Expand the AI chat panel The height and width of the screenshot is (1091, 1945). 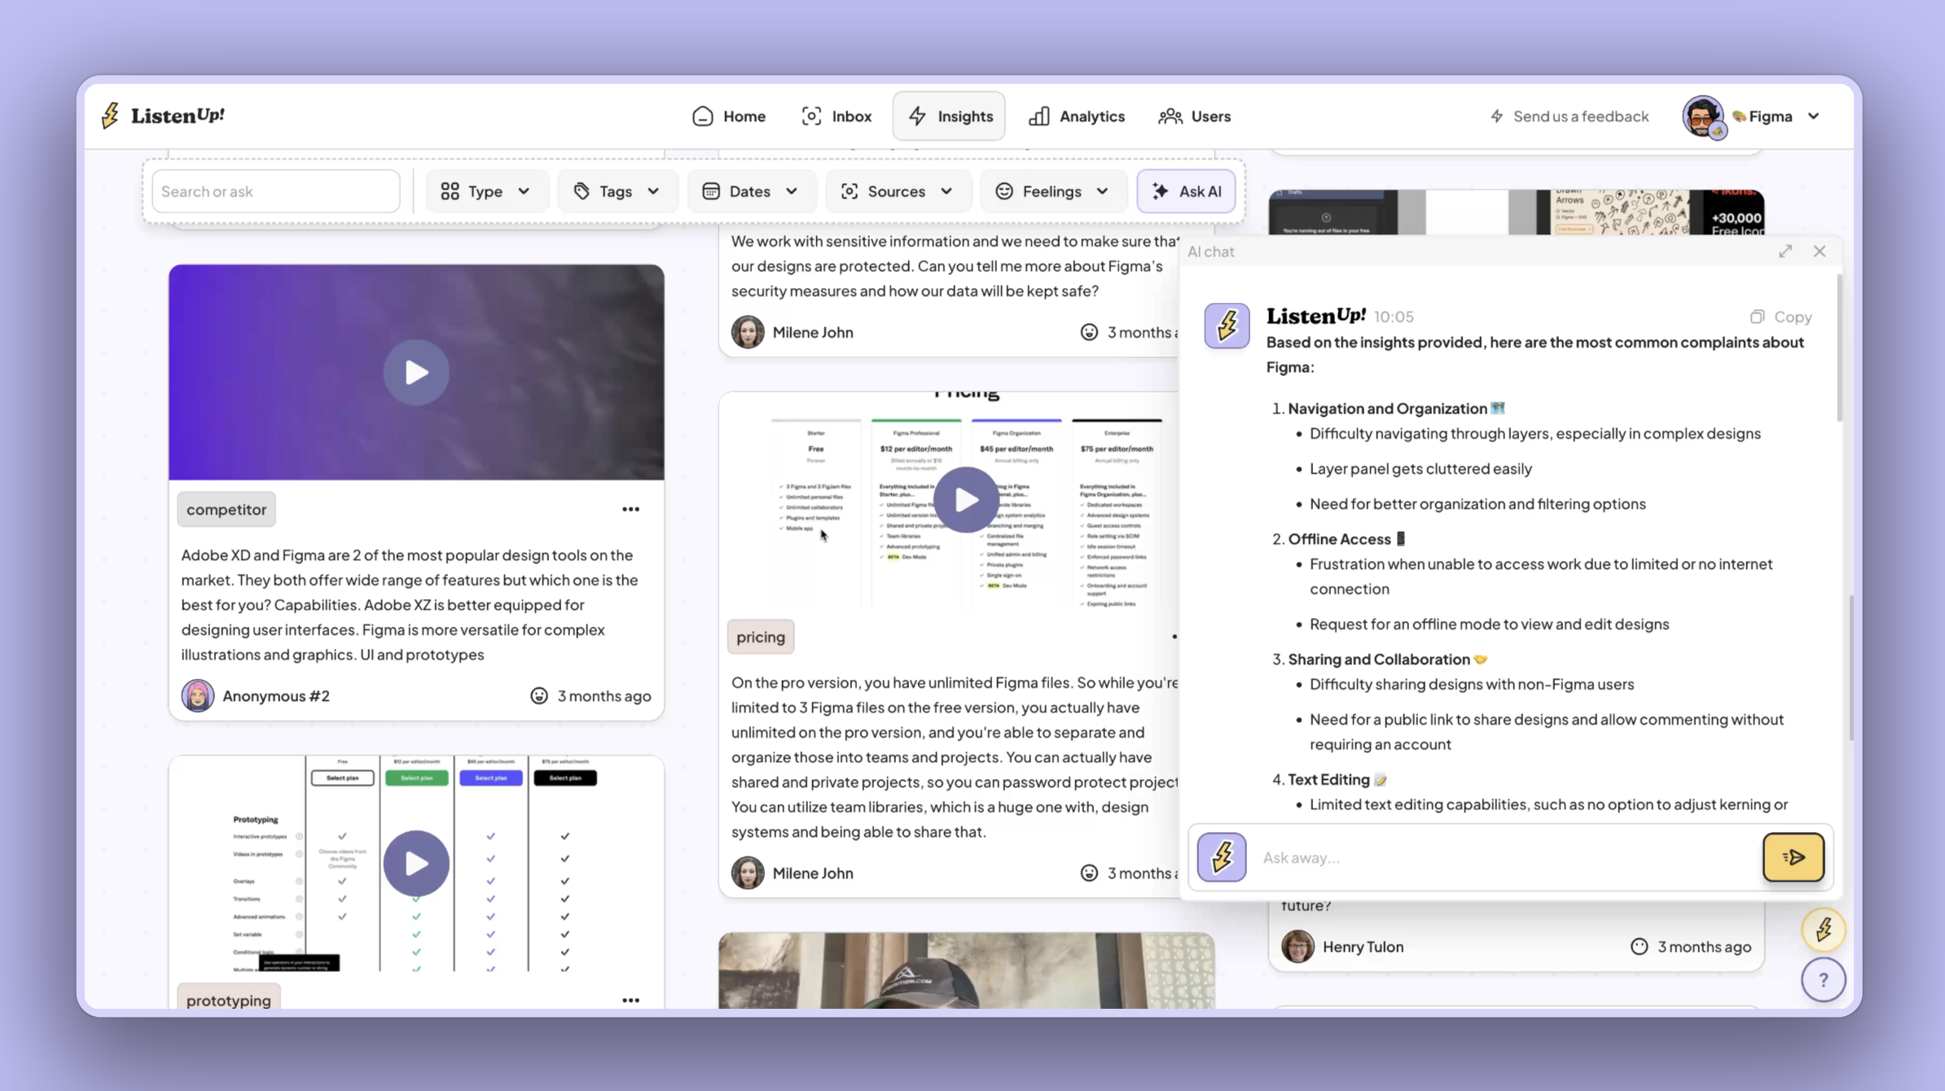(1785, 252)
